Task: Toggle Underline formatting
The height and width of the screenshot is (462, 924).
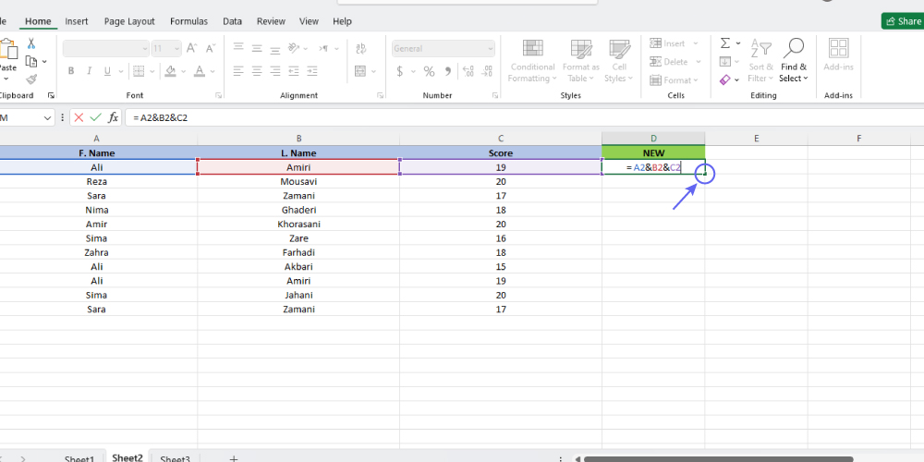Action: [106, 71]
